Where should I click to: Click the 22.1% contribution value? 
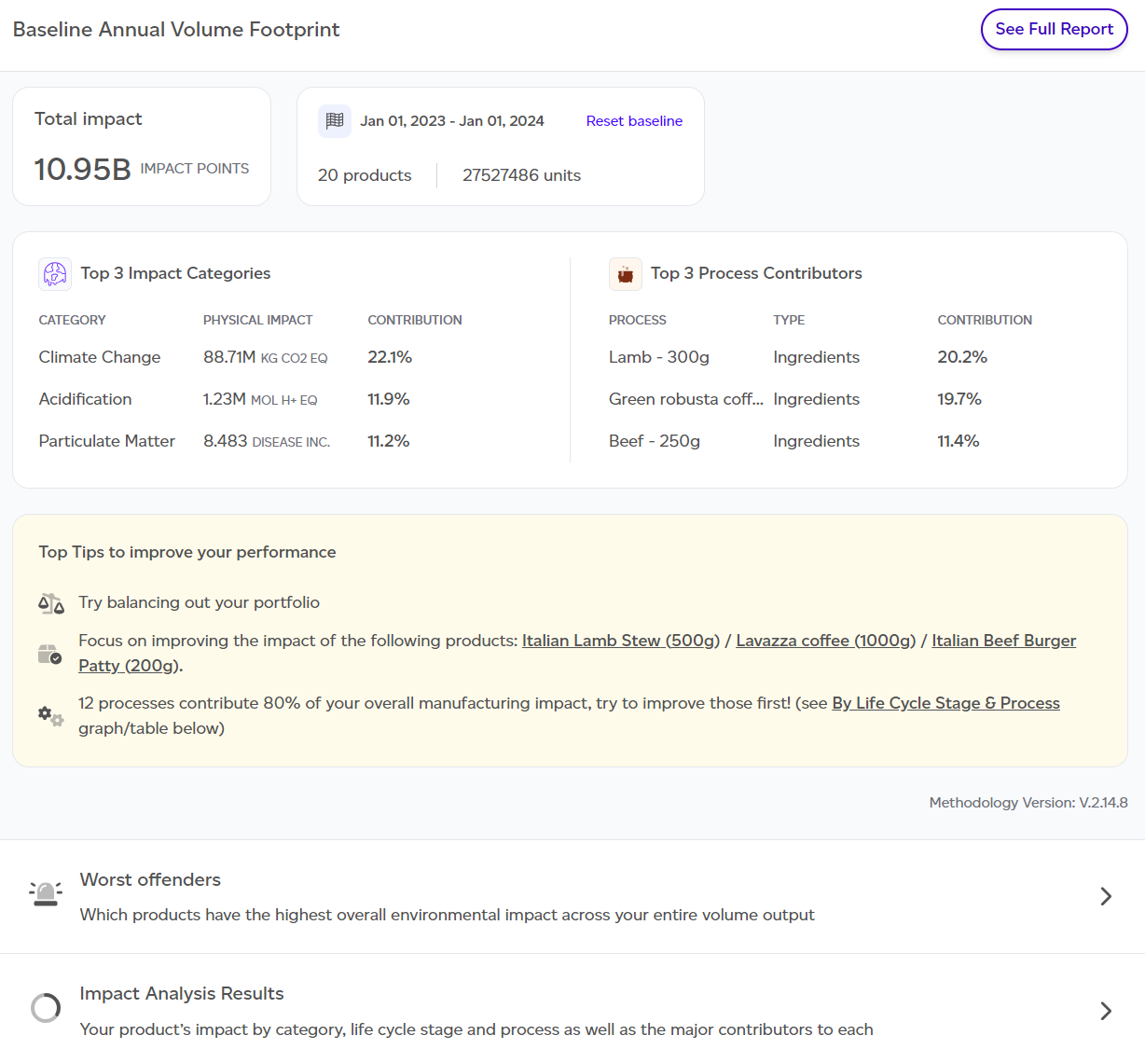390,357
